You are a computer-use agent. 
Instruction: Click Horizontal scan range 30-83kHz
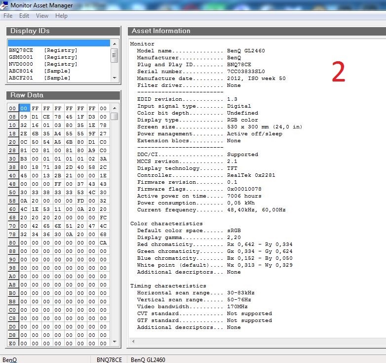241,292
